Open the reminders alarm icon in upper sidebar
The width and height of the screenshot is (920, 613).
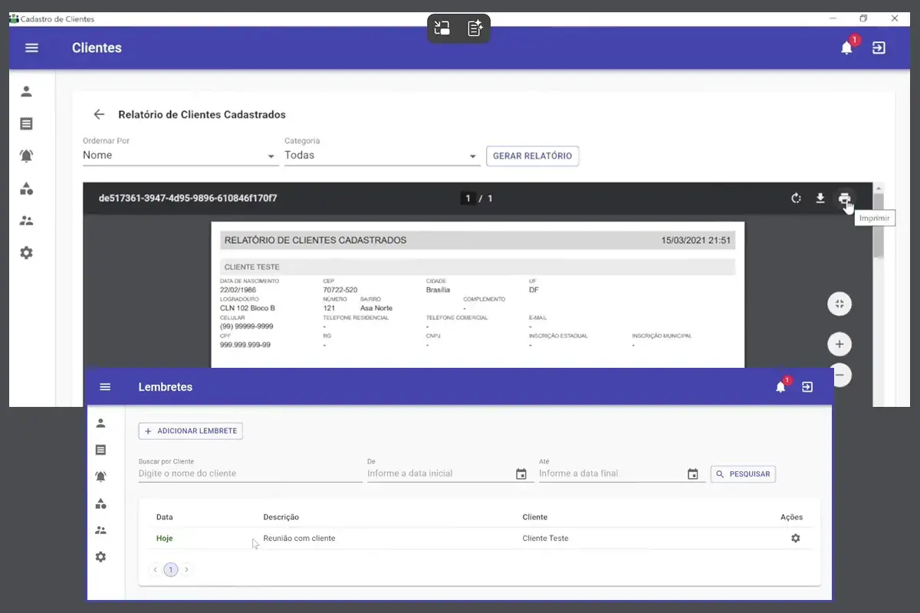(26, 156)
